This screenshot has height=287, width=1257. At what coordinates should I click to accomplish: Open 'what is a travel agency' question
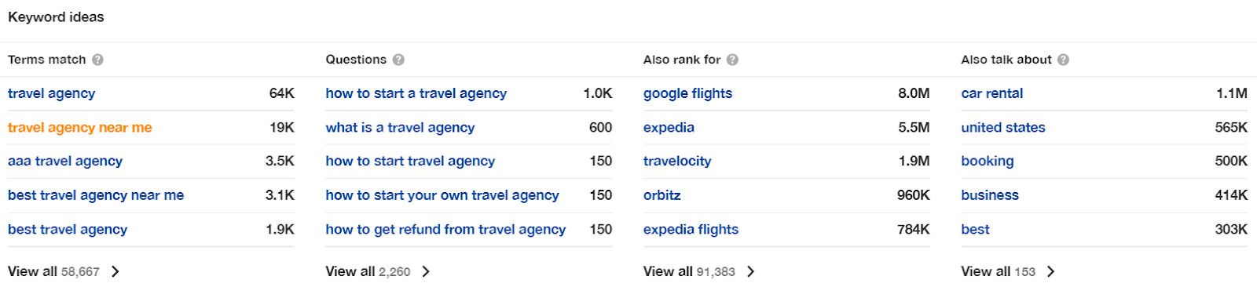[x=400, y=127]
